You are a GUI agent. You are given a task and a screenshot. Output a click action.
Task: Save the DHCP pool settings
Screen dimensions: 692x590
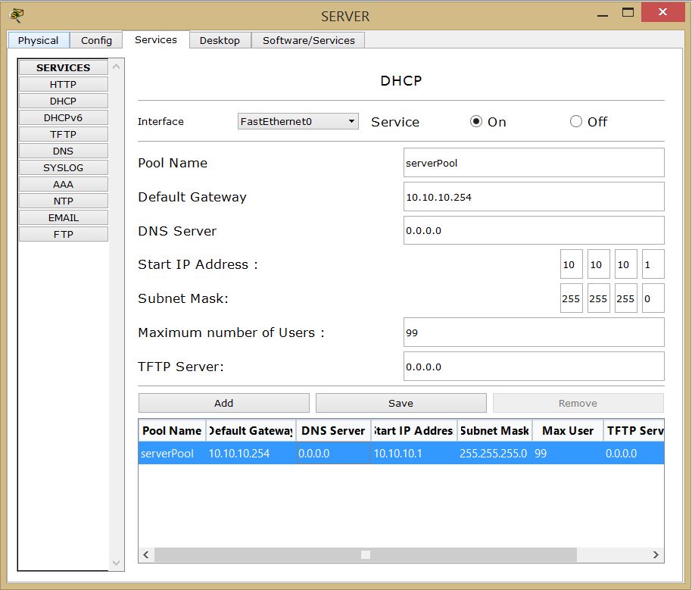tap(401, 403)
